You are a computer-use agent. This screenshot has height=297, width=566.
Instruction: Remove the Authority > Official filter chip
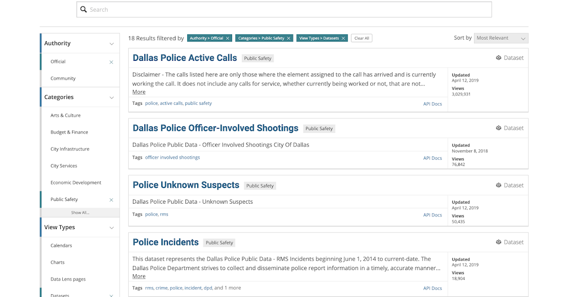click(x=228, y=38)
